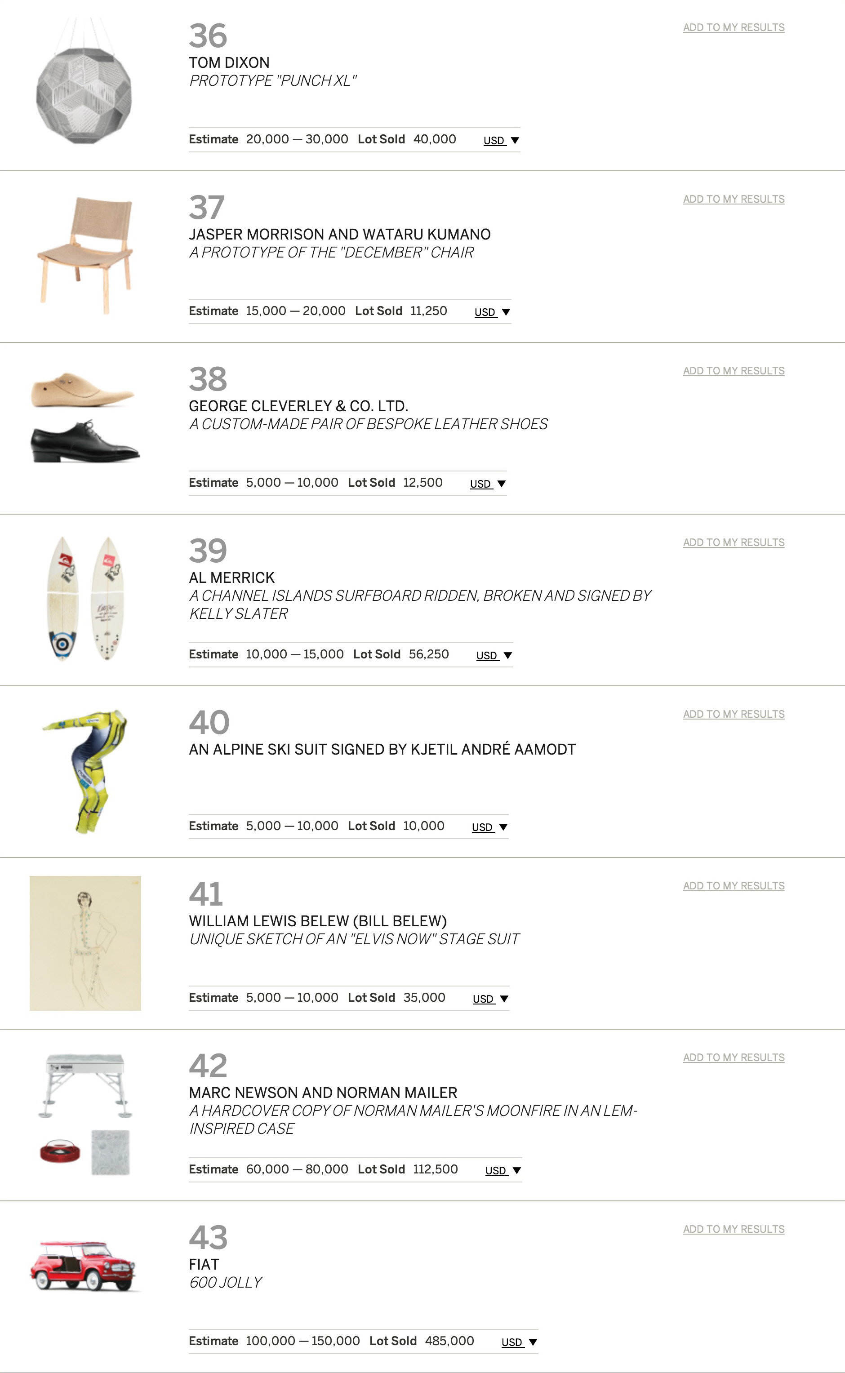This screenshot has width=845, height=1373.
Task: Change currency for Fiat lot 43
Action: pyautogui.click(x=519, y=1342)
